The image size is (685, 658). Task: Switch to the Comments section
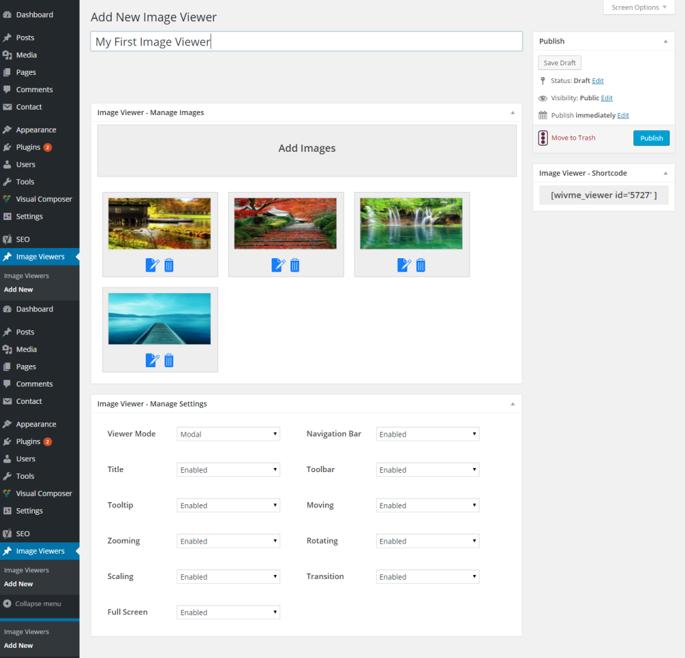pos(32,89)
